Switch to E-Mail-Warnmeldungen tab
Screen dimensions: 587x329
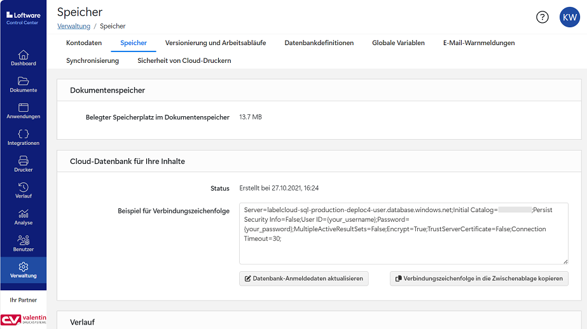pyautogui.click(x=479, y=43)
